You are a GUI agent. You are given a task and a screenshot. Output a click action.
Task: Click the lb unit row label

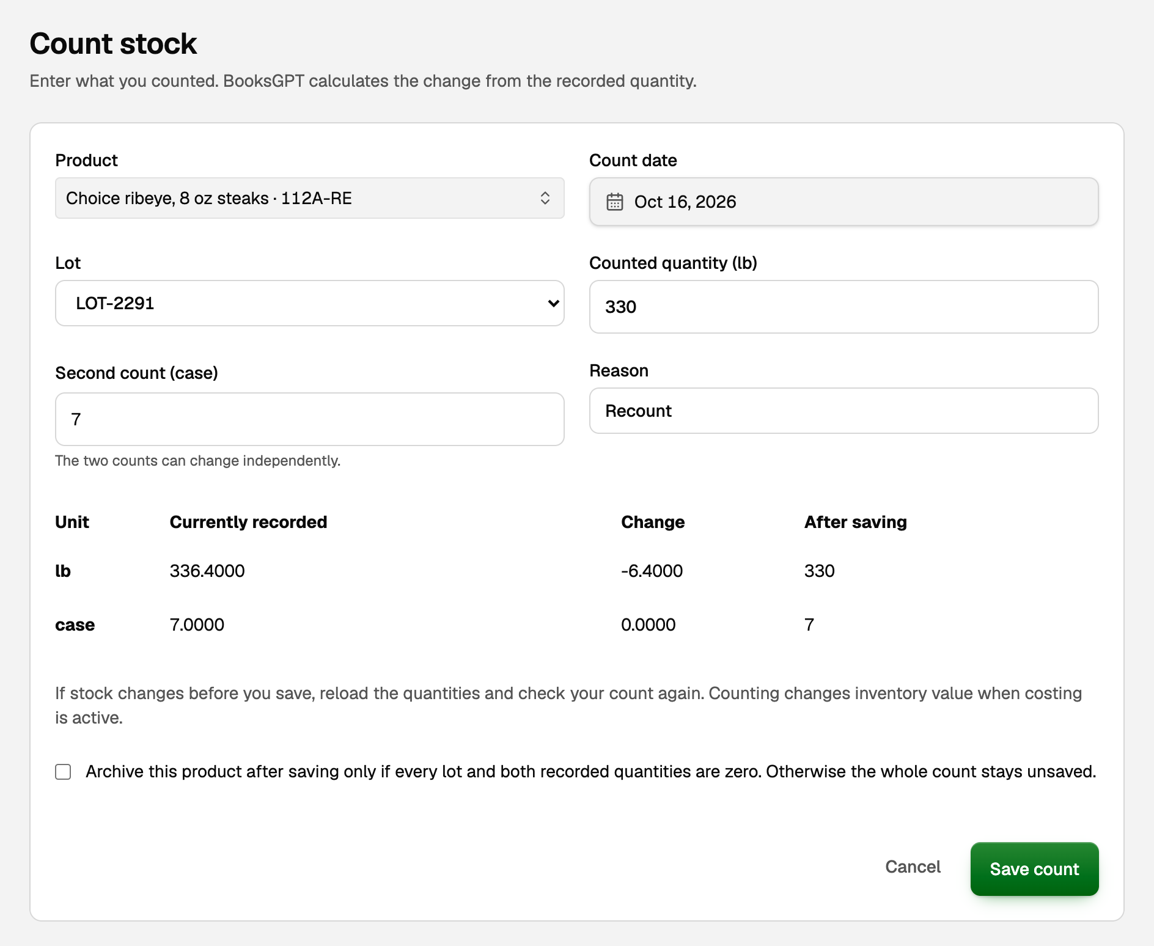(x=63, y=571)
